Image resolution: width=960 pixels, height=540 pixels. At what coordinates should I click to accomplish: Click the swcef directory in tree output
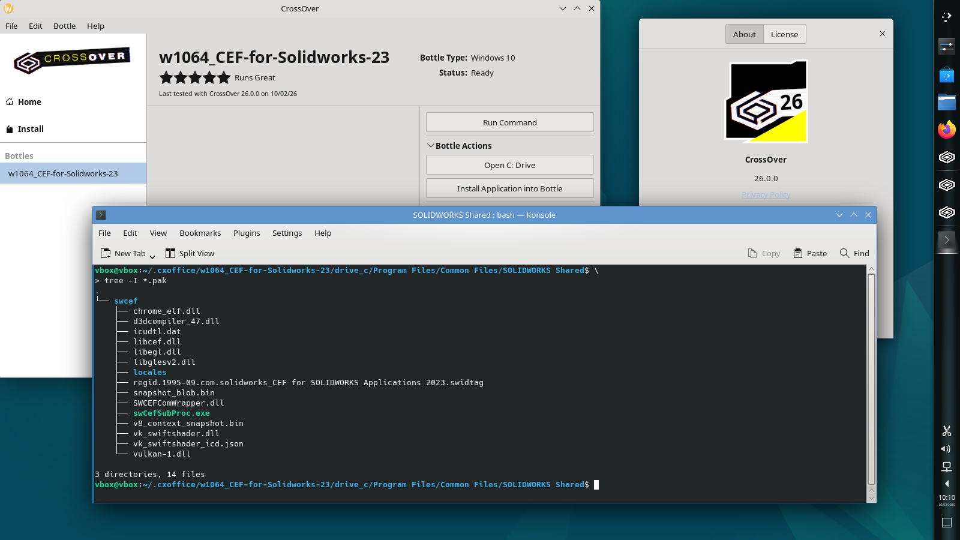click(126, 301)
